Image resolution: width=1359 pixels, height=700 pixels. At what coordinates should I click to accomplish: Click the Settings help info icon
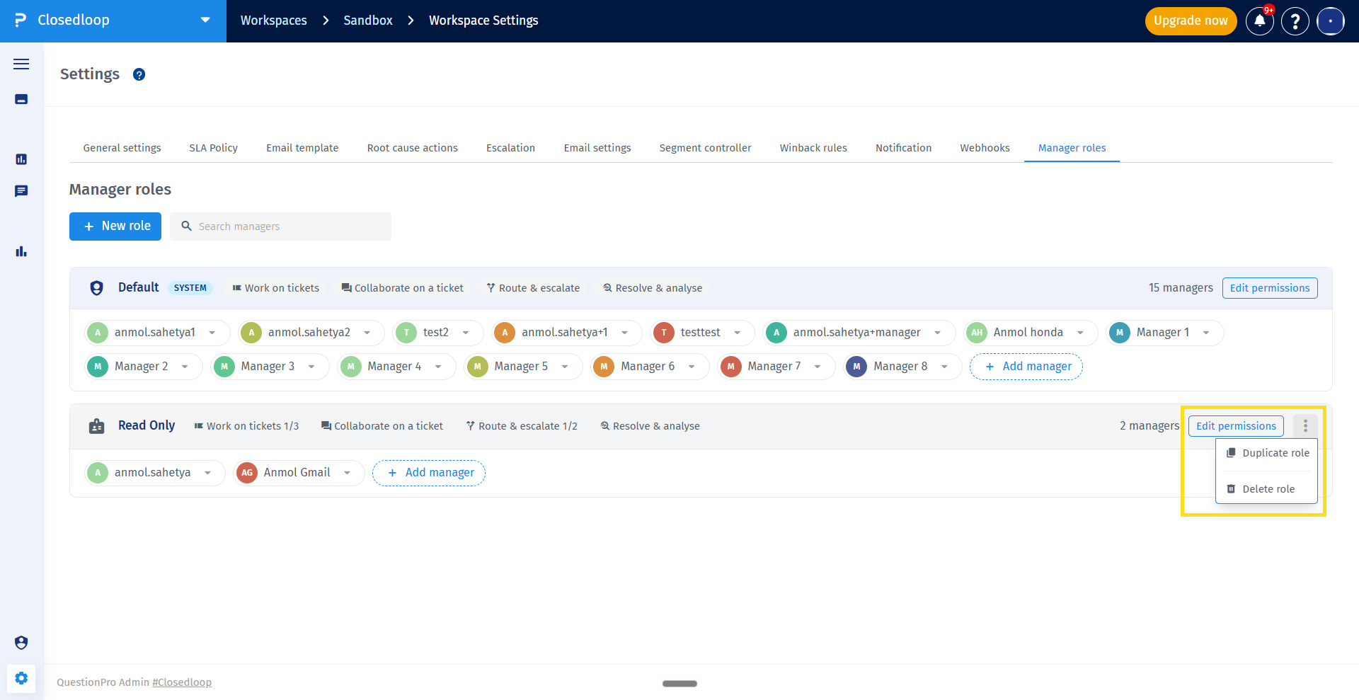[139, 74]
